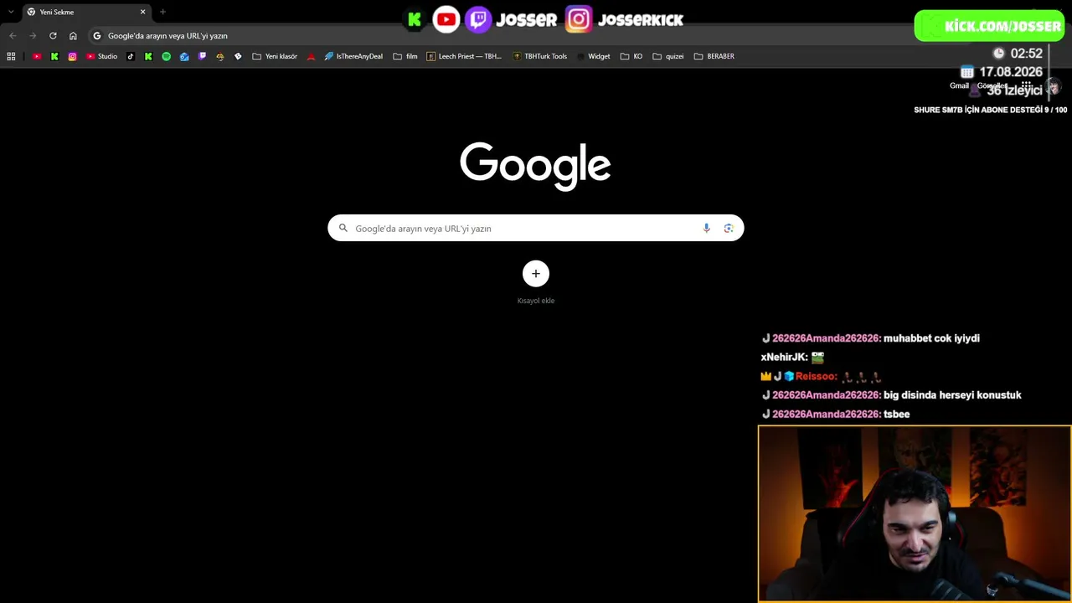Expand the quizei bookmark folder

coord(668,56)
